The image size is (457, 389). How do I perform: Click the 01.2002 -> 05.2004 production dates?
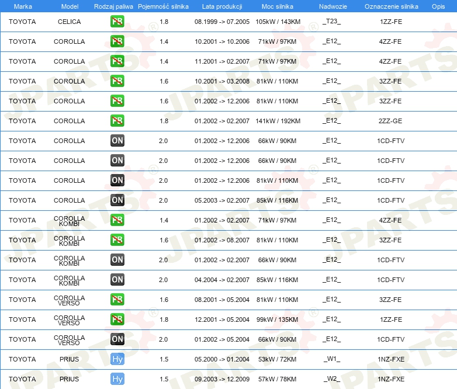pos(222,339)
